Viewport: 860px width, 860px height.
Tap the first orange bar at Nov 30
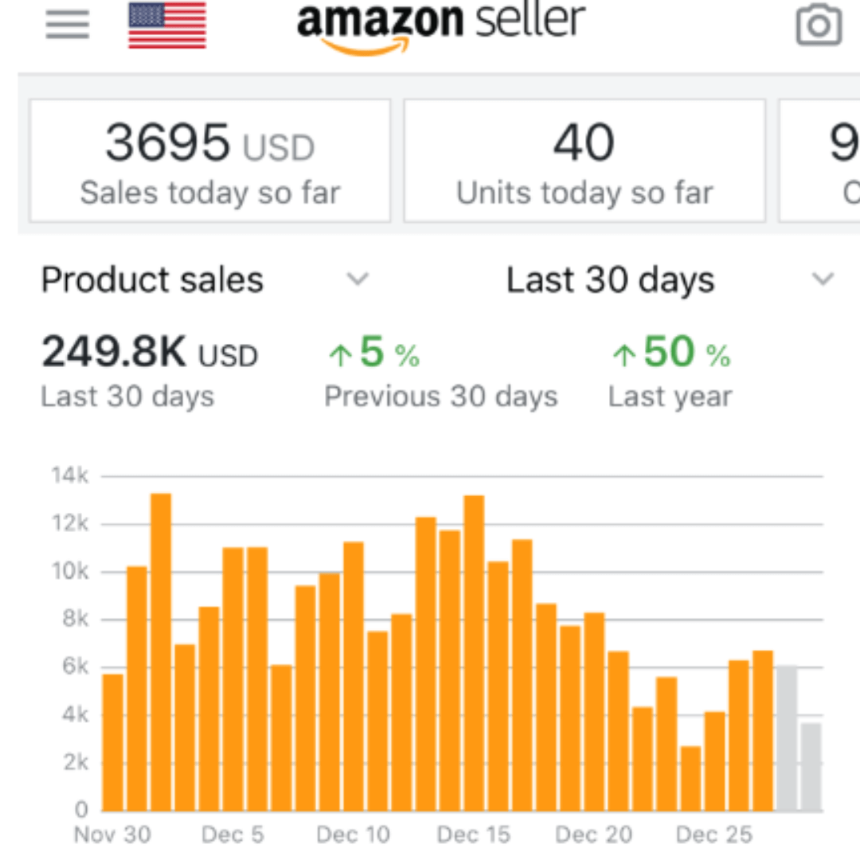113,742
